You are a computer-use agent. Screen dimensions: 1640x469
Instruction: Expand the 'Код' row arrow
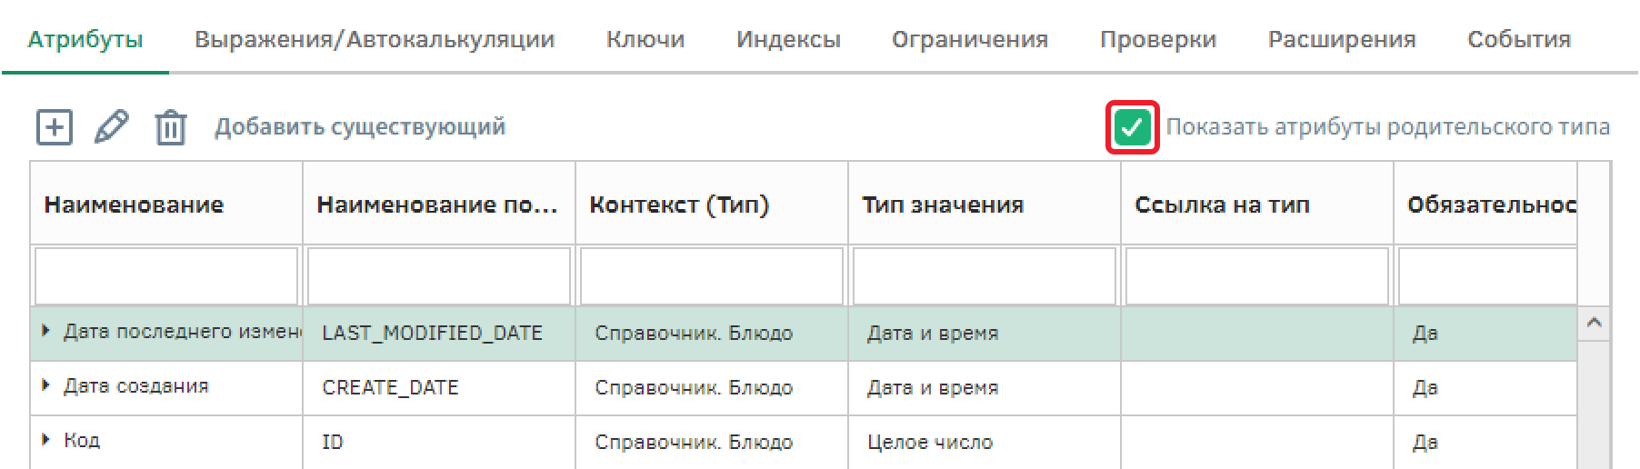[x=46, y=441]
